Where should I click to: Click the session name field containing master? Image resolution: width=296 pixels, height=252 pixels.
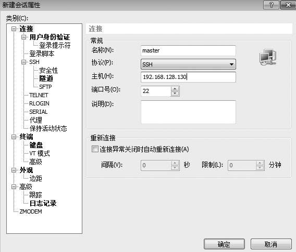tap(188, 50)
